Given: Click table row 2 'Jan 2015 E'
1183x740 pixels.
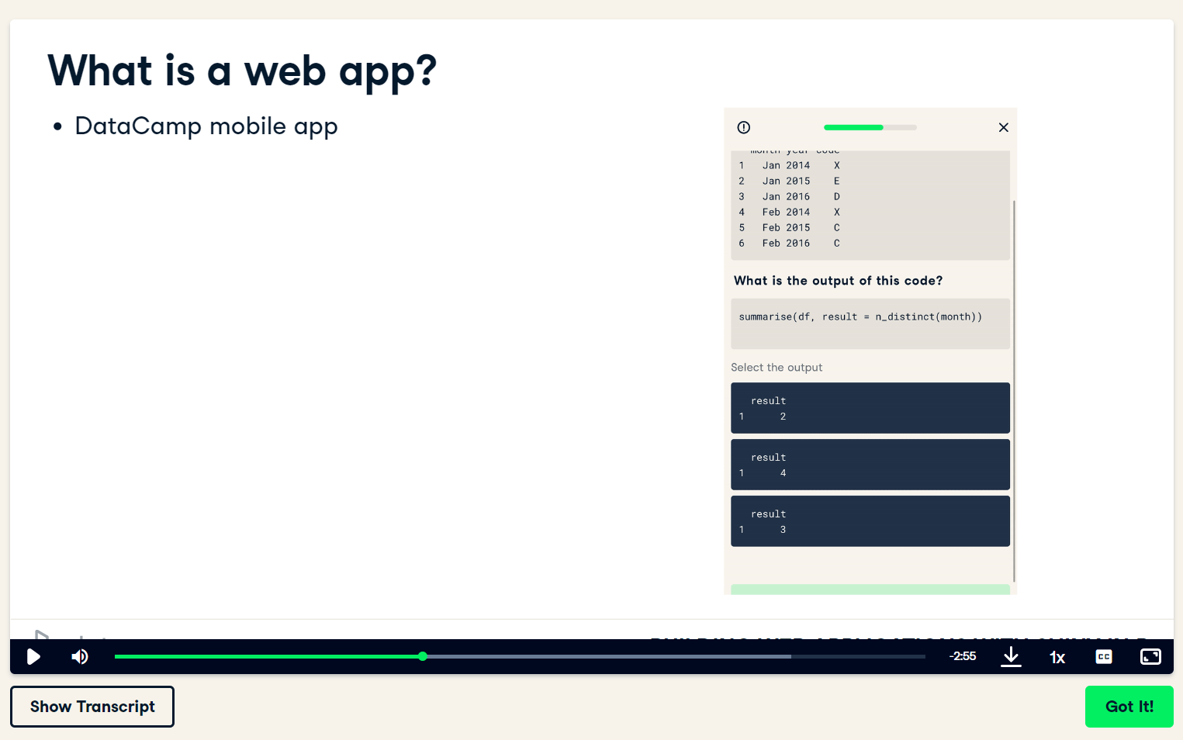Looking at the screenshot, I should point(790,181).
